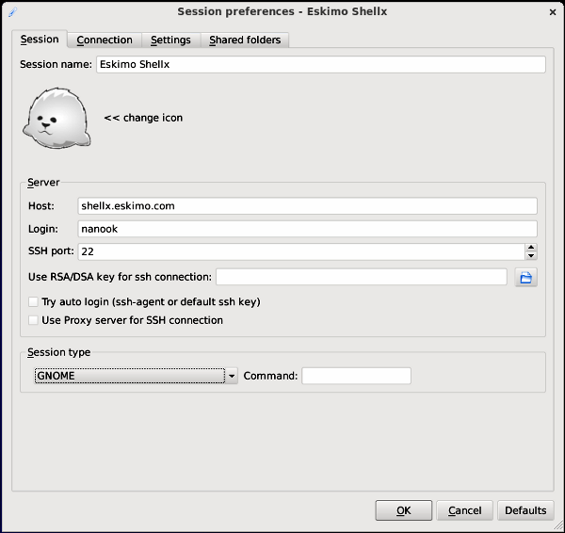Decrease SSH port with down arrow
This screenshot has width=565, height=533.
pyautogui.click(x=531, y=255)
